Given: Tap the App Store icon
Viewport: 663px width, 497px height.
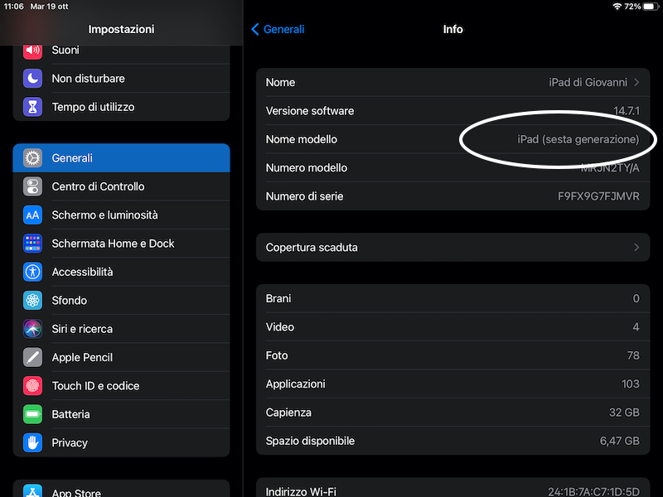Looking at the screenshot, I should pos(32,490).
